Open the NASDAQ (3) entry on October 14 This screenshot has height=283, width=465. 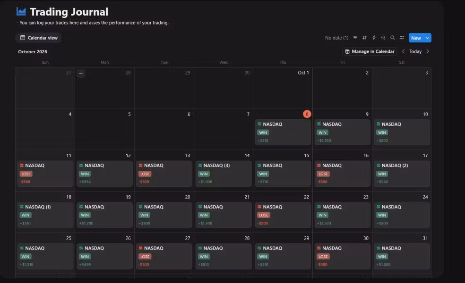(x=224, y=174)
